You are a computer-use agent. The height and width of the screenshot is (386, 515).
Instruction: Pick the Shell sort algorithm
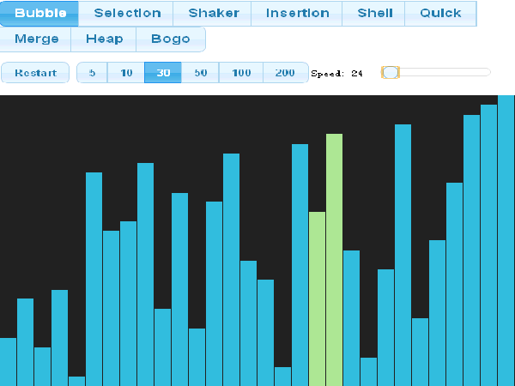click(x=375, y=14)
